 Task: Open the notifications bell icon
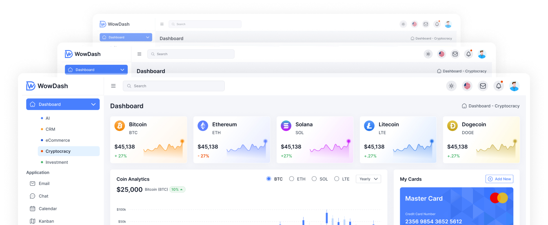tap(499, 86)
